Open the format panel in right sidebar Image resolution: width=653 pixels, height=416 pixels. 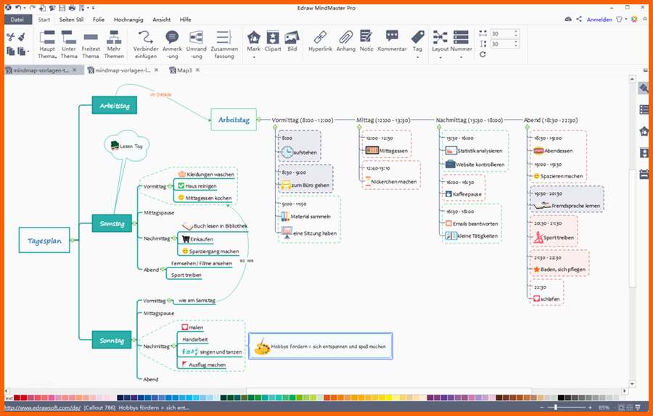644,88
